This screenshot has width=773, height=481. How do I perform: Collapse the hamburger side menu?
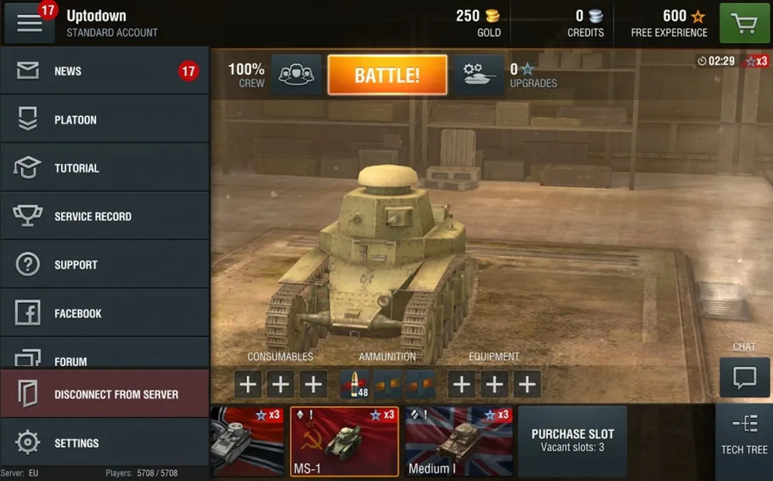[x=29, y=23]
